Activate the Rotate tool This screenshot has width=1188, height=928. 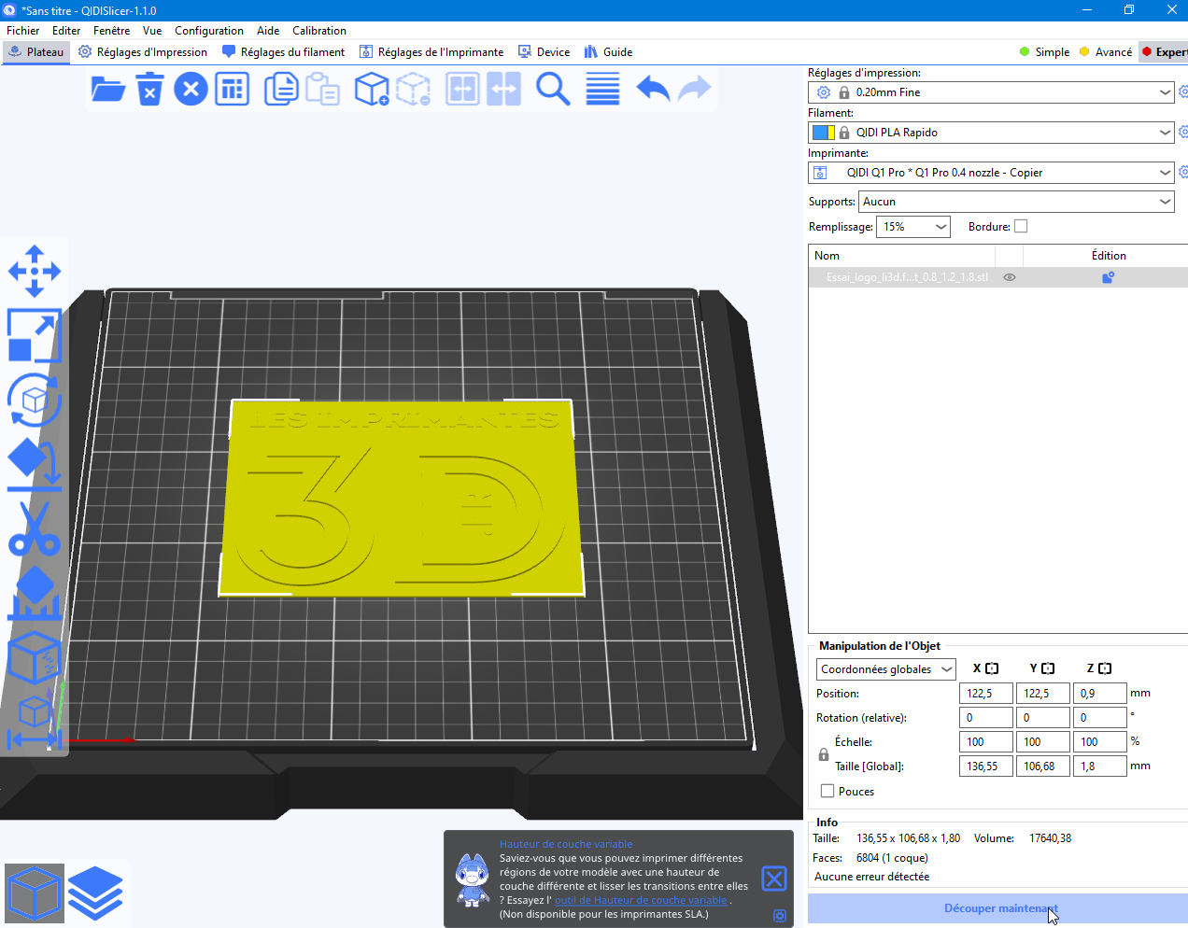coord(35,401)
